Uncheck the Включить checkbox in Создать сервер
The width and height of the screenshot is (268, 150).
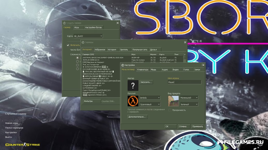[x=68, y=45]
